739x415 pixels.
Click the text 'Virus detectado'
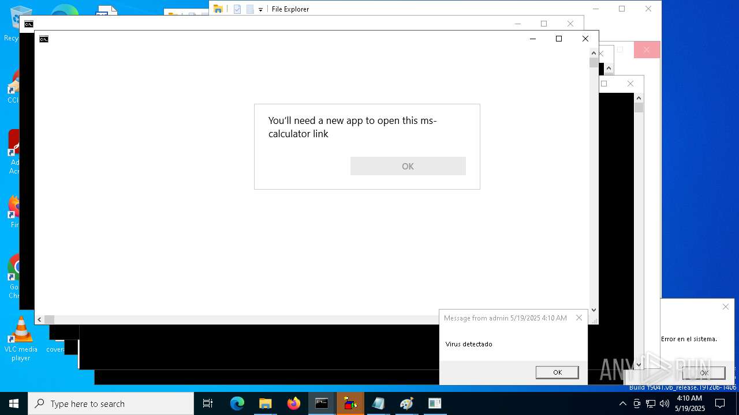[469, 344]
